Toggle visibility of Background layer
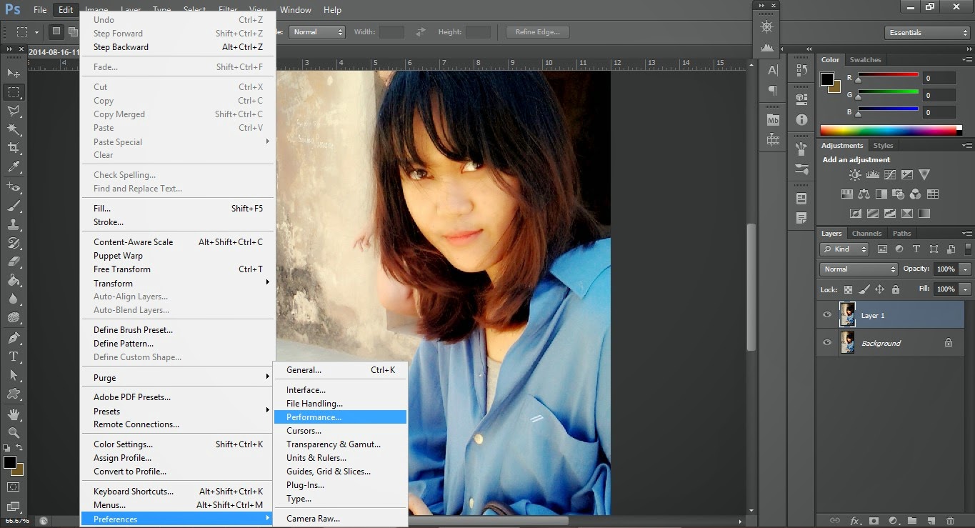Screen dimensions: 975x528 (x=827, y=343)
